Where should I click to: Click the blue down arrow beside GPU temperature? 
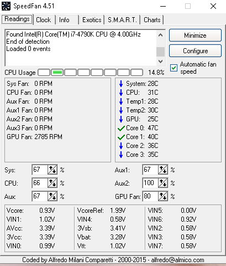[x=121, y=119]
